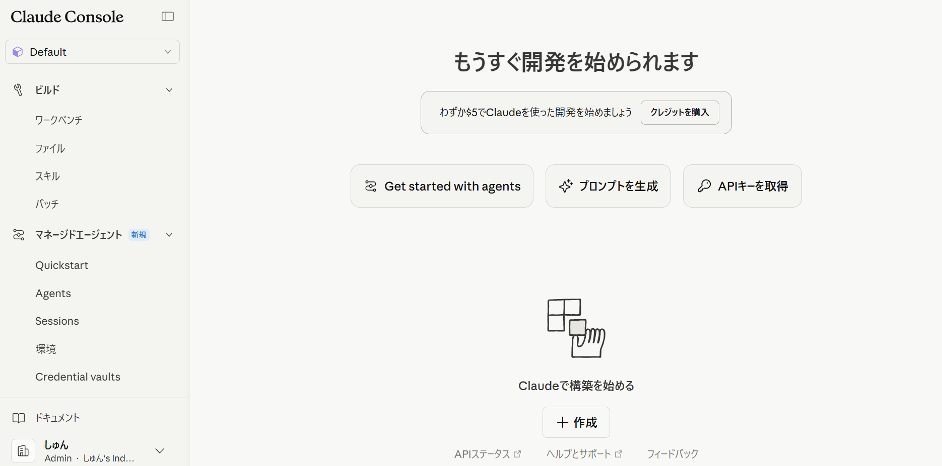Click the クレジットを購入 button
Viewport: 942px width, 466px height.
coord(680,113)
